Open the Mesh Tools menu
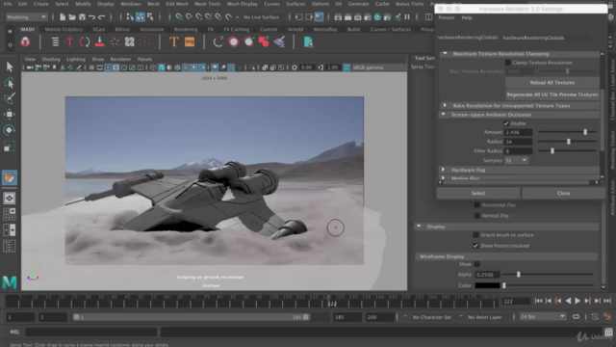 point(208,4)
